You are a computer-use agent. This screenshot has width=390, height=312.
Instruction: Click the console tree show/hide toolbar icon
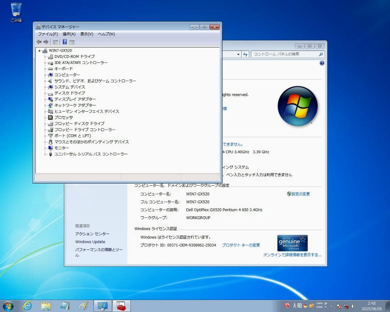pyautogui.click(x=55, y=42)
